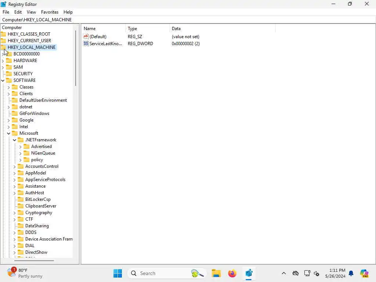Expand the NGenQueue key

[20, 153]
